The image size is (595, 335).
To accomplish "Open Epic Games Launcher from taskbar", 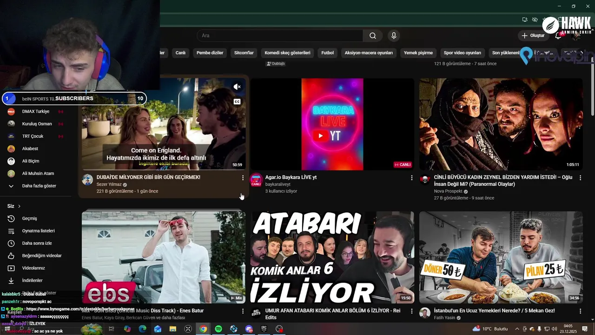I will point(264,329).
